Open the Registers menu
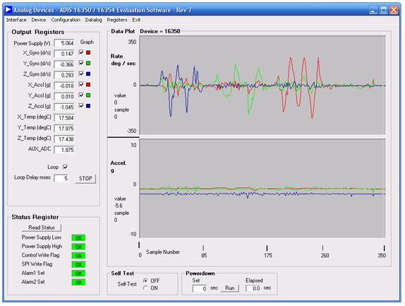Screen dimensions: 405x306 [117, 20]
